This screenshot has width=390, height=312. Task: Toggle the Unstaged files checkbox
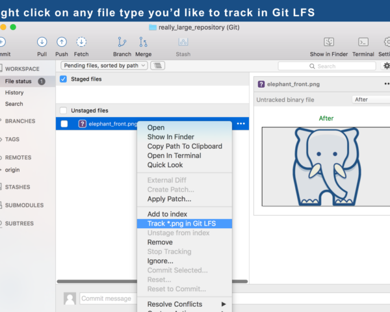pyautogui.click(x=63, y=110)
